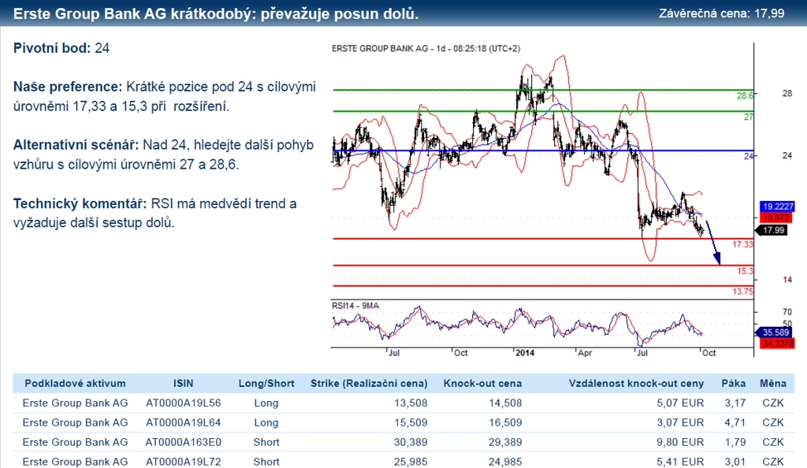Viewport: 807px width, 468px height.
Task: Select the distance value 5,07 EUR
Action: point(680,403)
